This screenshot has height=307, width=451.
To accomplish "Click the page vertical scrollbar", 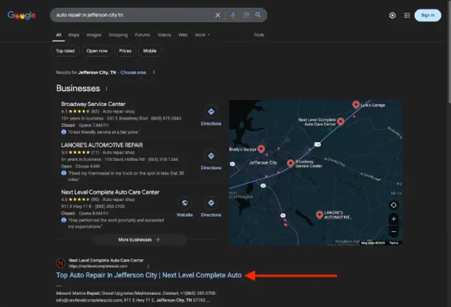I will click(448, 52).
